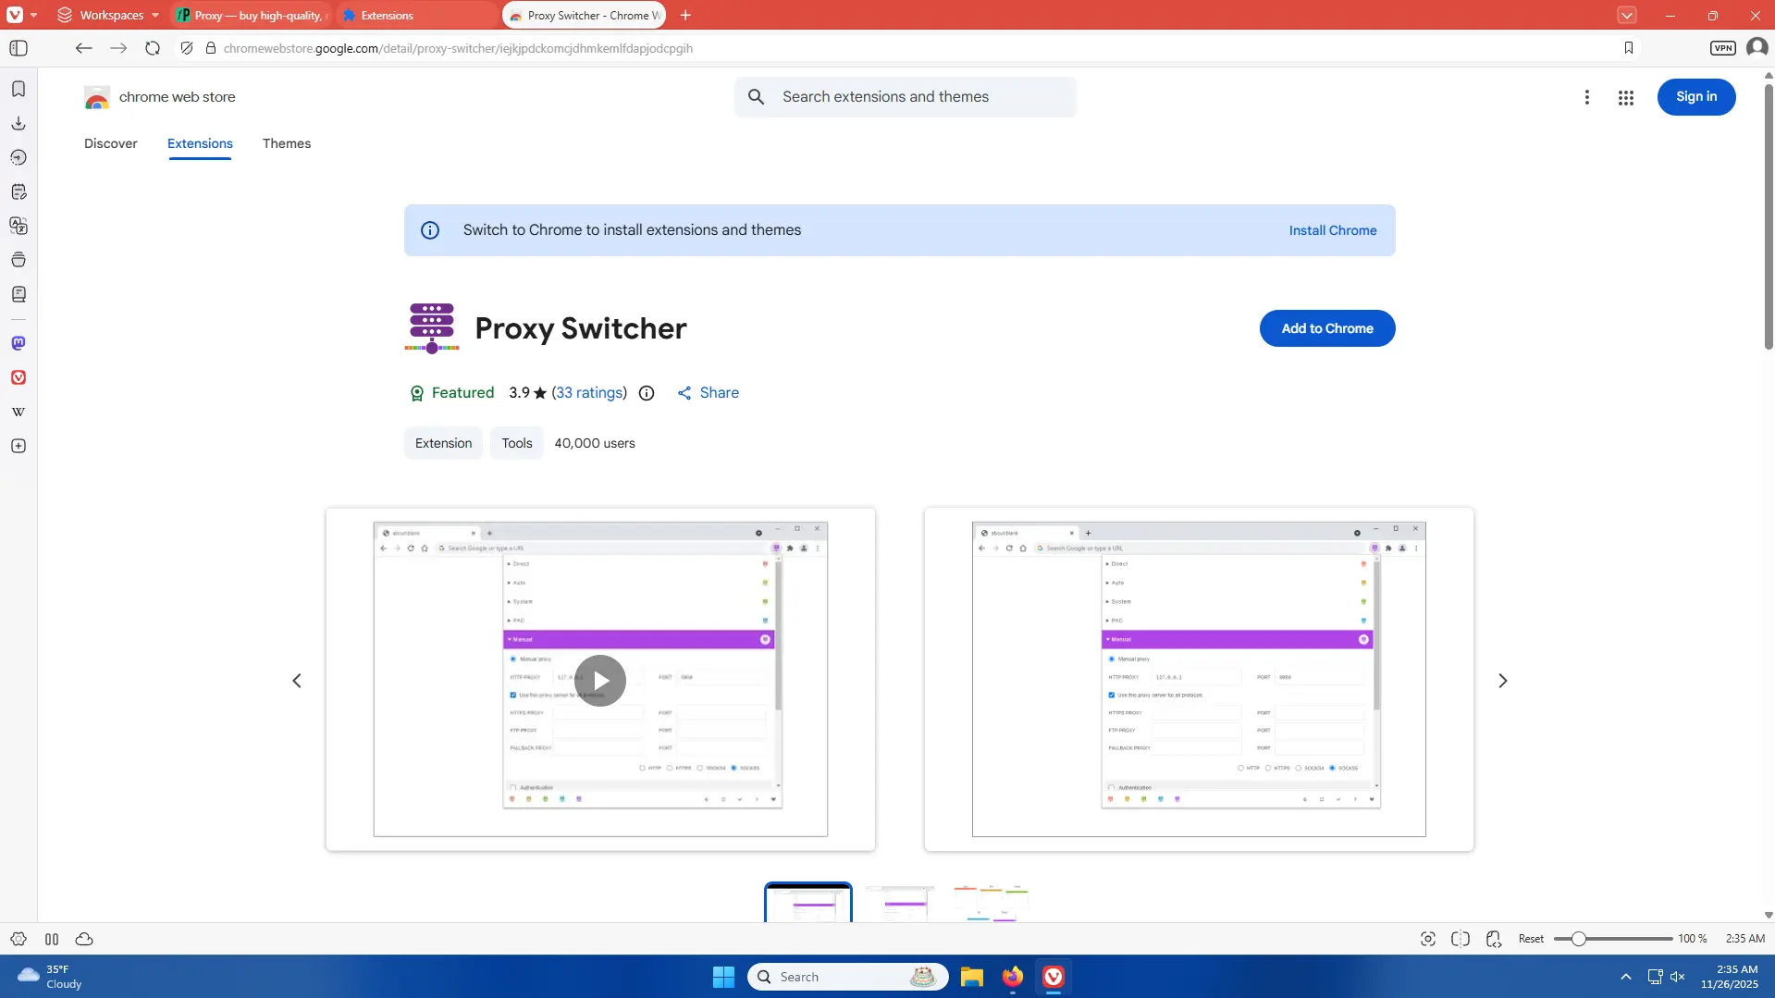Open the Themes section
Image resolution: width=1775 pixels, height=998 pixels.
pyautogui.click(x=287, y=143)
